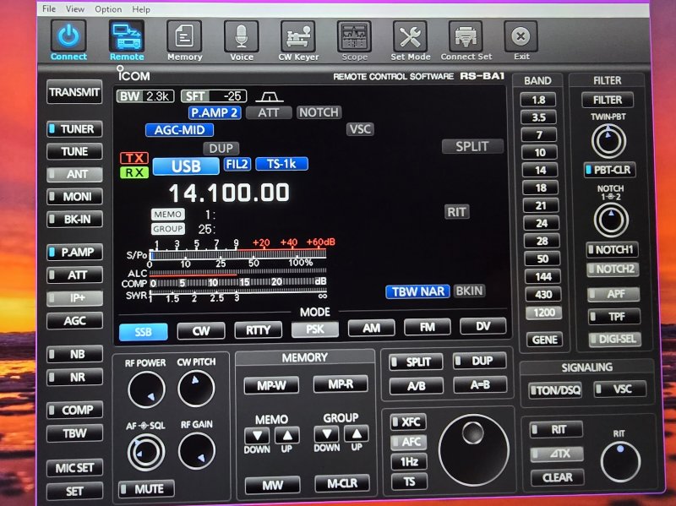
Task: Click the Connect power icon
Action: click(68, 36)
